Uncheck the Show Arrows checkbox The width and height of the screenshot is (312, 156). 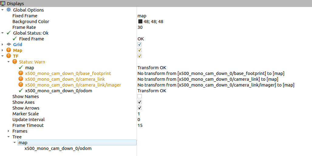point(140,108)
